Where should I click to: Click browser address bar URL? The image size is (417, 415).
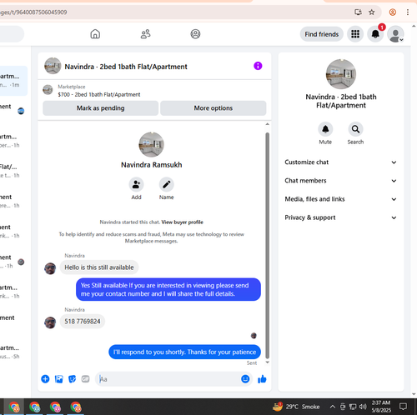click(x=33, y=12)
